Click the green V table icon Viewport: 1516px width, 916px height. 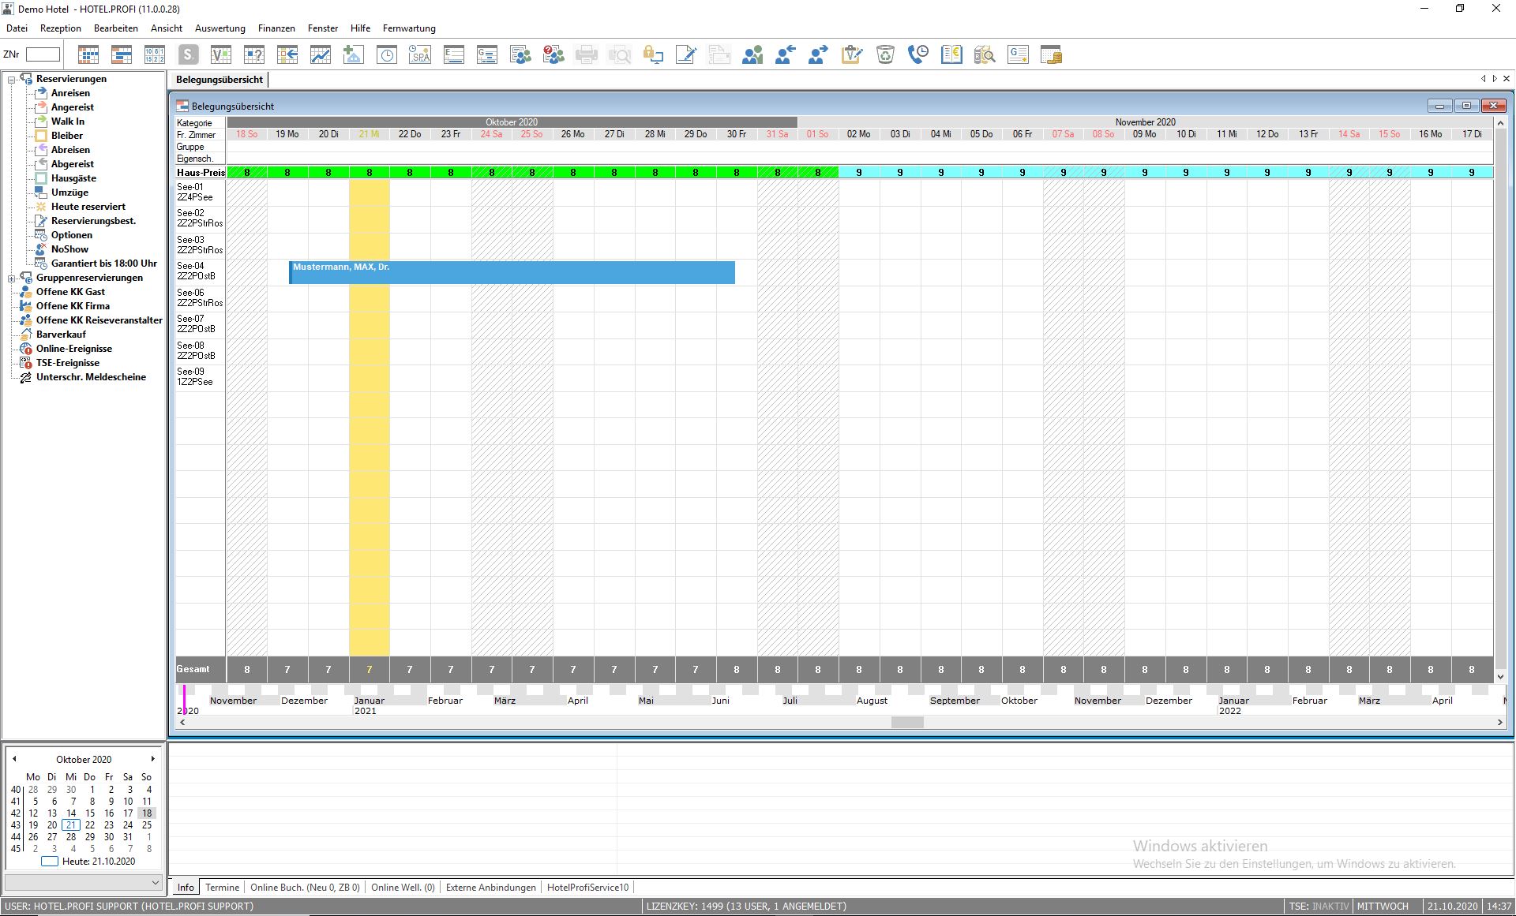(221, 54)
